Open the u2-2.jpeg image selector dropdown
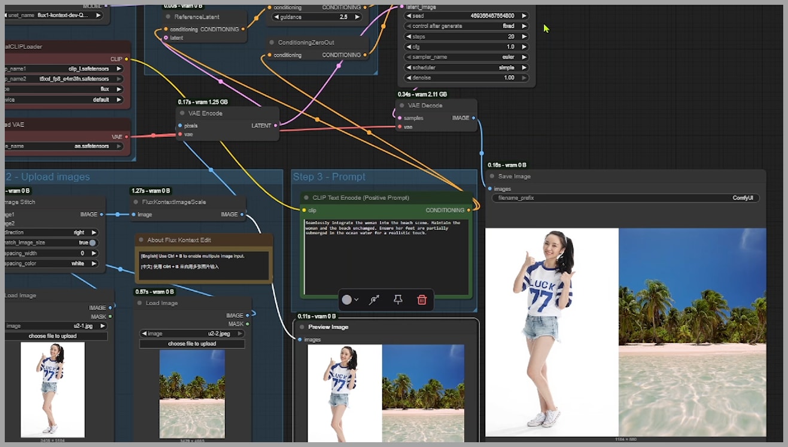The image size is (788, 447). (x=192, y=333)
